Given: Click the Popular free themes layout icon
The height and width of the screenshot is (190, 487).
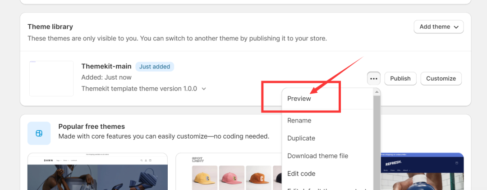Looking at the screenshot, I should [39, 133].
